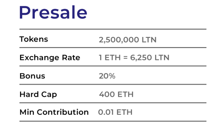Click the 2,500,000 LTN value
Viewport: 223px width, 127px height.
[127, 40]
